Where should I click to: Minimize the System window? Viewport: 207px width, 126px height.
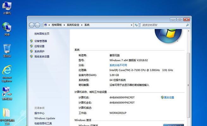pos(173,20)
